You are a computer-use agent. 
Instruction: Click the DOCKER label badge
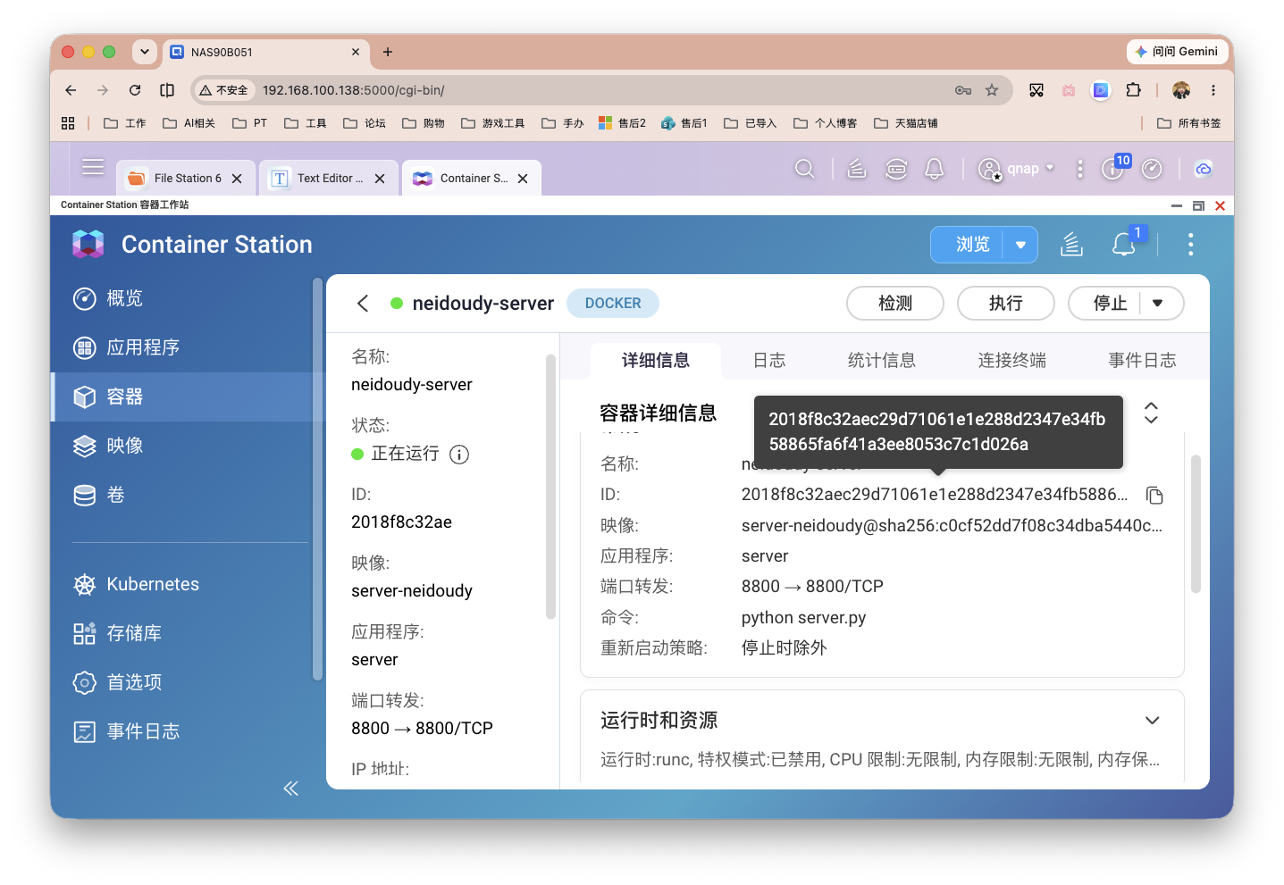(613, 304)
